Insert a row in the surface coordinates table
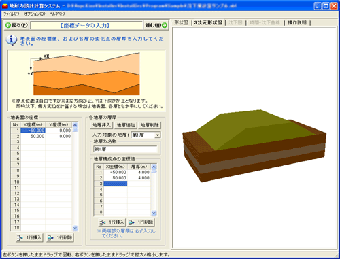 pos(29,237)
